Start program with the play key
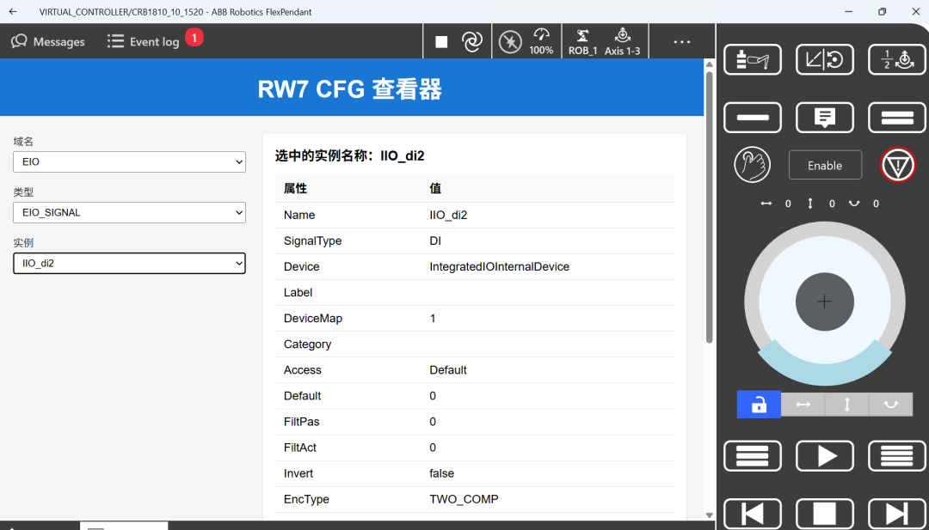Image resolution: width=929 pixels, height=530 pixels. [825, 456]
